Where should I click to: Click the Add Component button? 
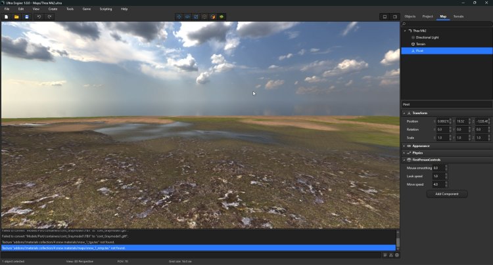(x=446, y=194)
